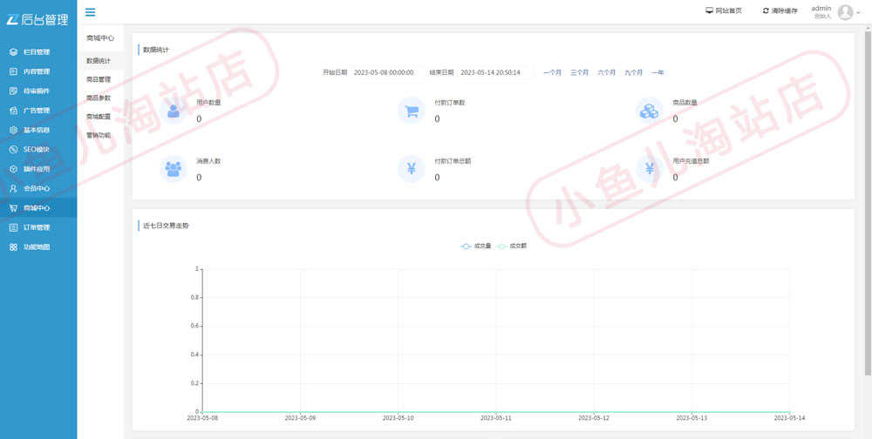Click the 用户数量 stat label
872x439 pixels.
pyautogui.click(x=208, y=103)
